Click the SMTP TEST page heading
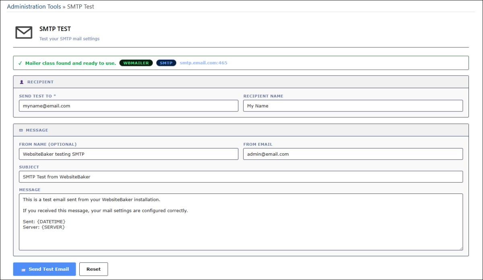Screen dimensions: 483x280 pos(55,29)
